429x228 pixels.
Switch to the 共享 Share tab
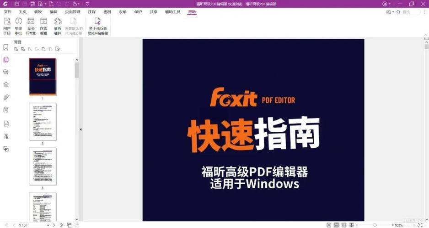click(154, 12)
